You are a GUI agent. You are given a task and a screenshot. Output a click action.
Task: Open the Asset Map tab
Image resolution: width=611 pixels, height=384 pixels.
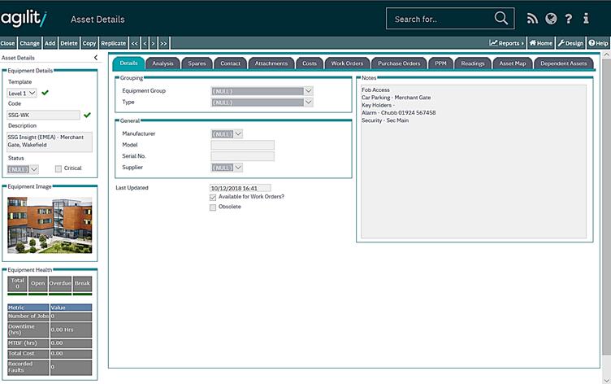click(x=513, y=63)
